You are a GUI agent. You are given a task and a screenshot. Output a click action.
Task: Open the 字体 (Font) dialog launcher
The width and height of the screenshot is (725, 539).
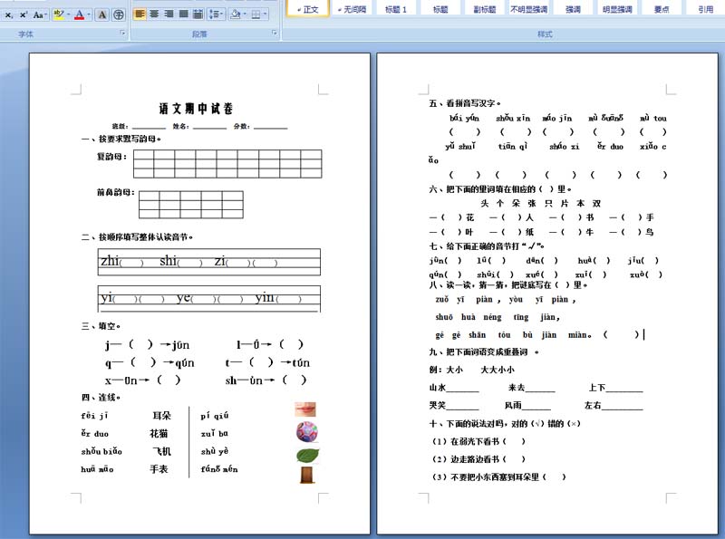tap(122, 34)
